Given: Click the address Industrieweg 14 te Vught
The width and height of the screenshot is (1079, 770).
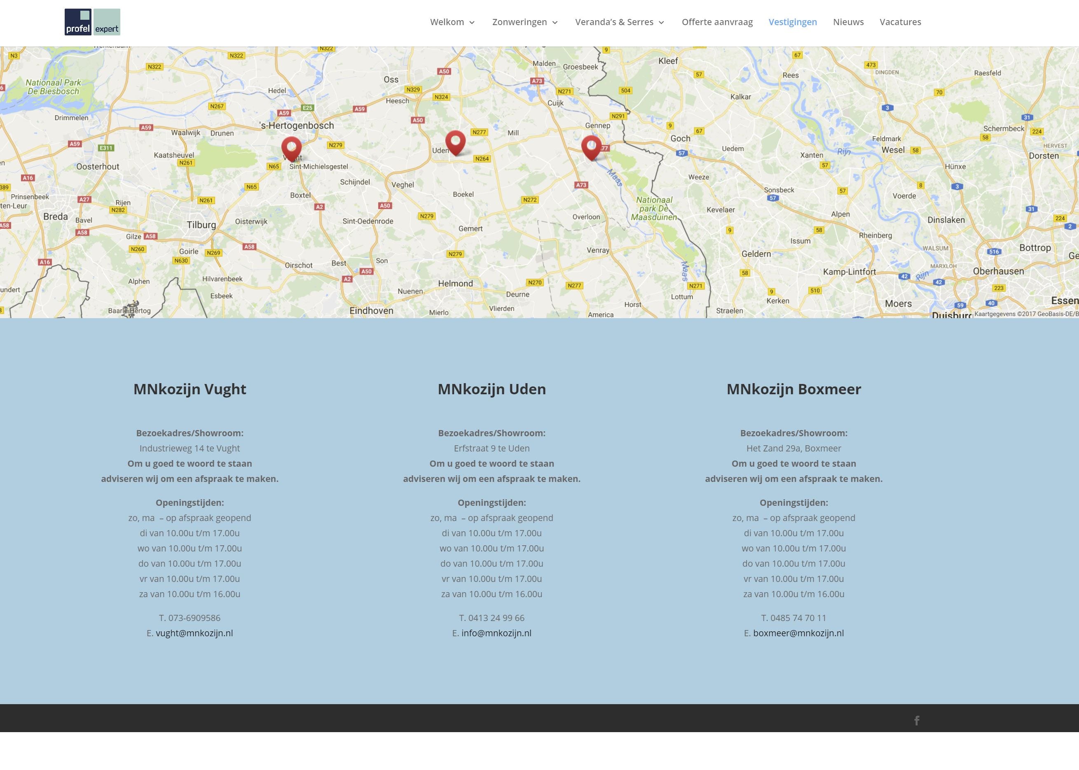Looking at the screenshot, I should click(190, 448).
